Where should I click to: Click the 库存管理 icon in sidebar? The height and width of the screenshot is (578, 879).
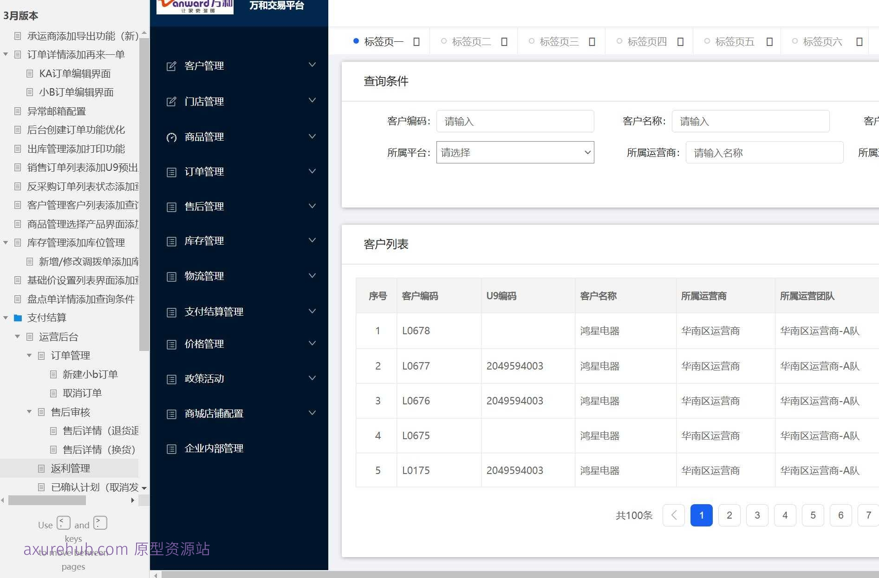[170, 240]
